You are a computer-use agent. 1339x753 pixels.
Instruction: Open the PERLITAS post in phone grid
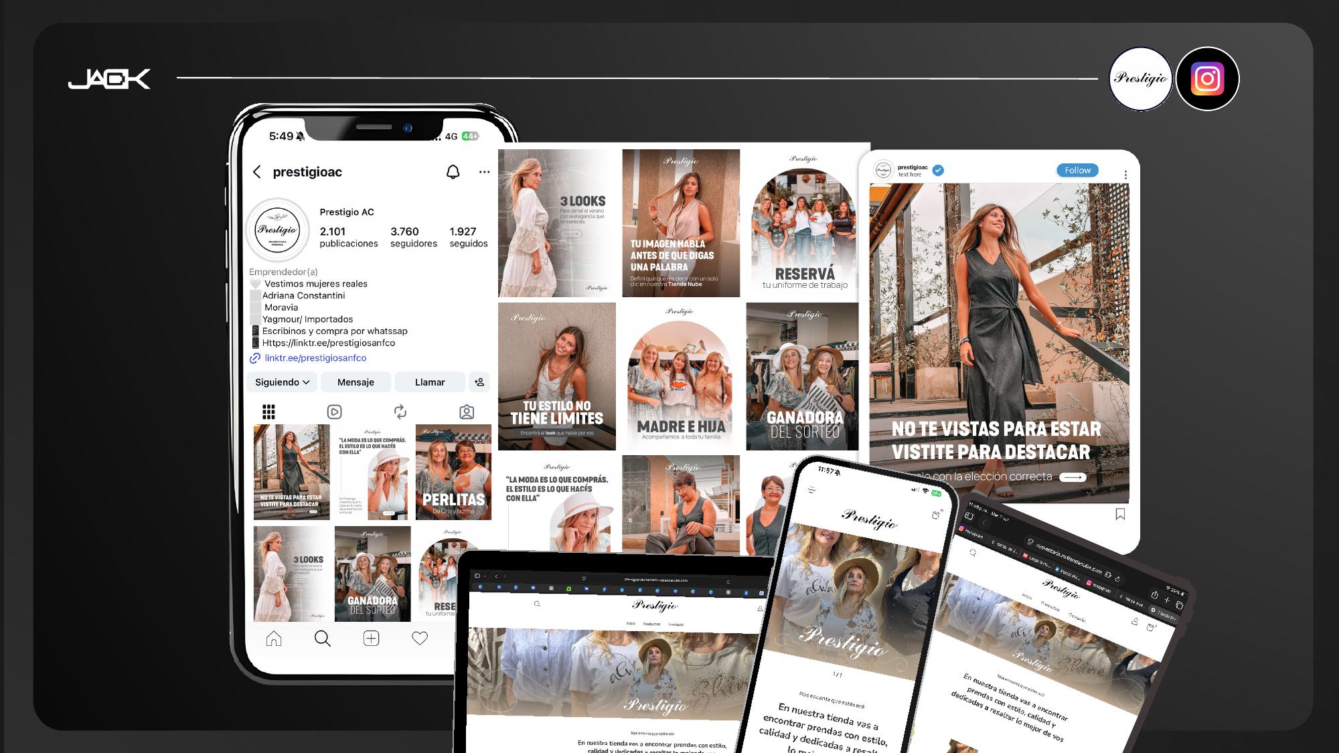point(453,472)
